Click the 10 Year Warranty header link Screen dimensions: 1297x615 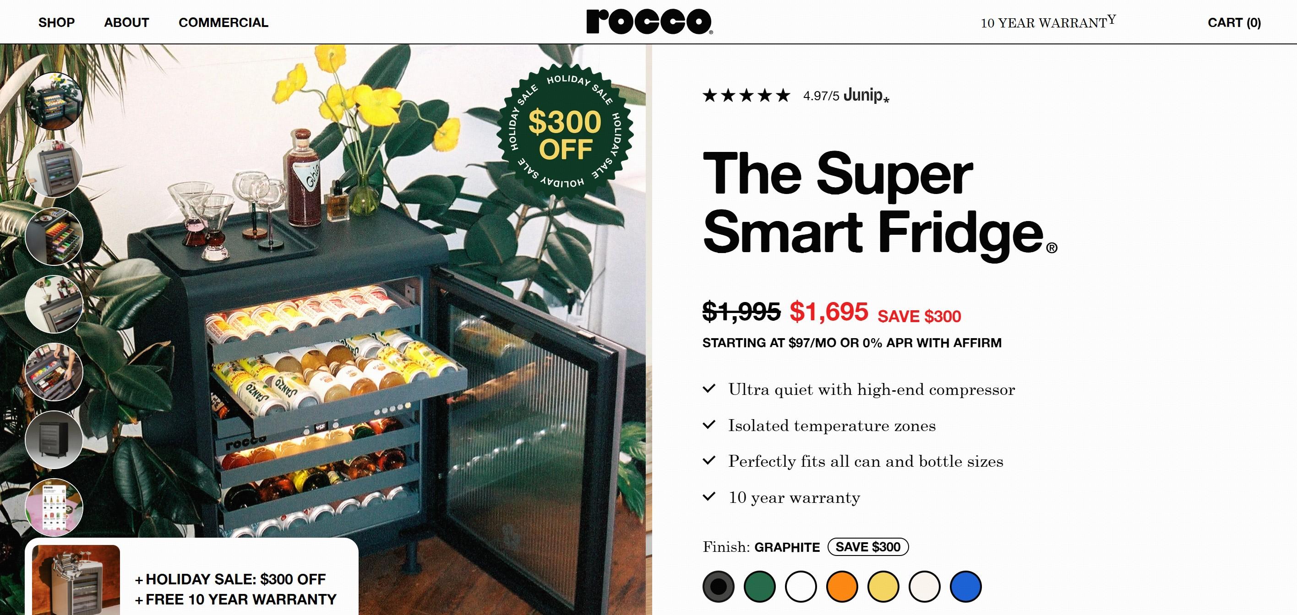tap(1047, 22)
